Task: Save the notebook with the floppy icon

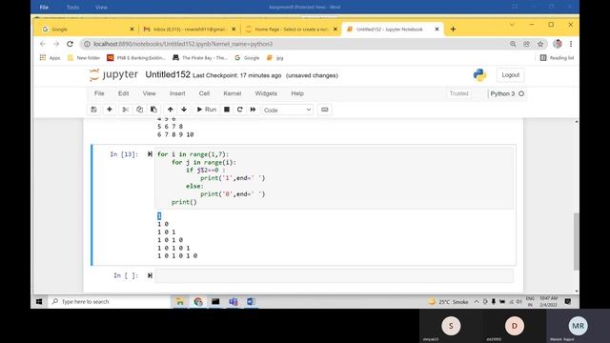Action: click(93, 110)
